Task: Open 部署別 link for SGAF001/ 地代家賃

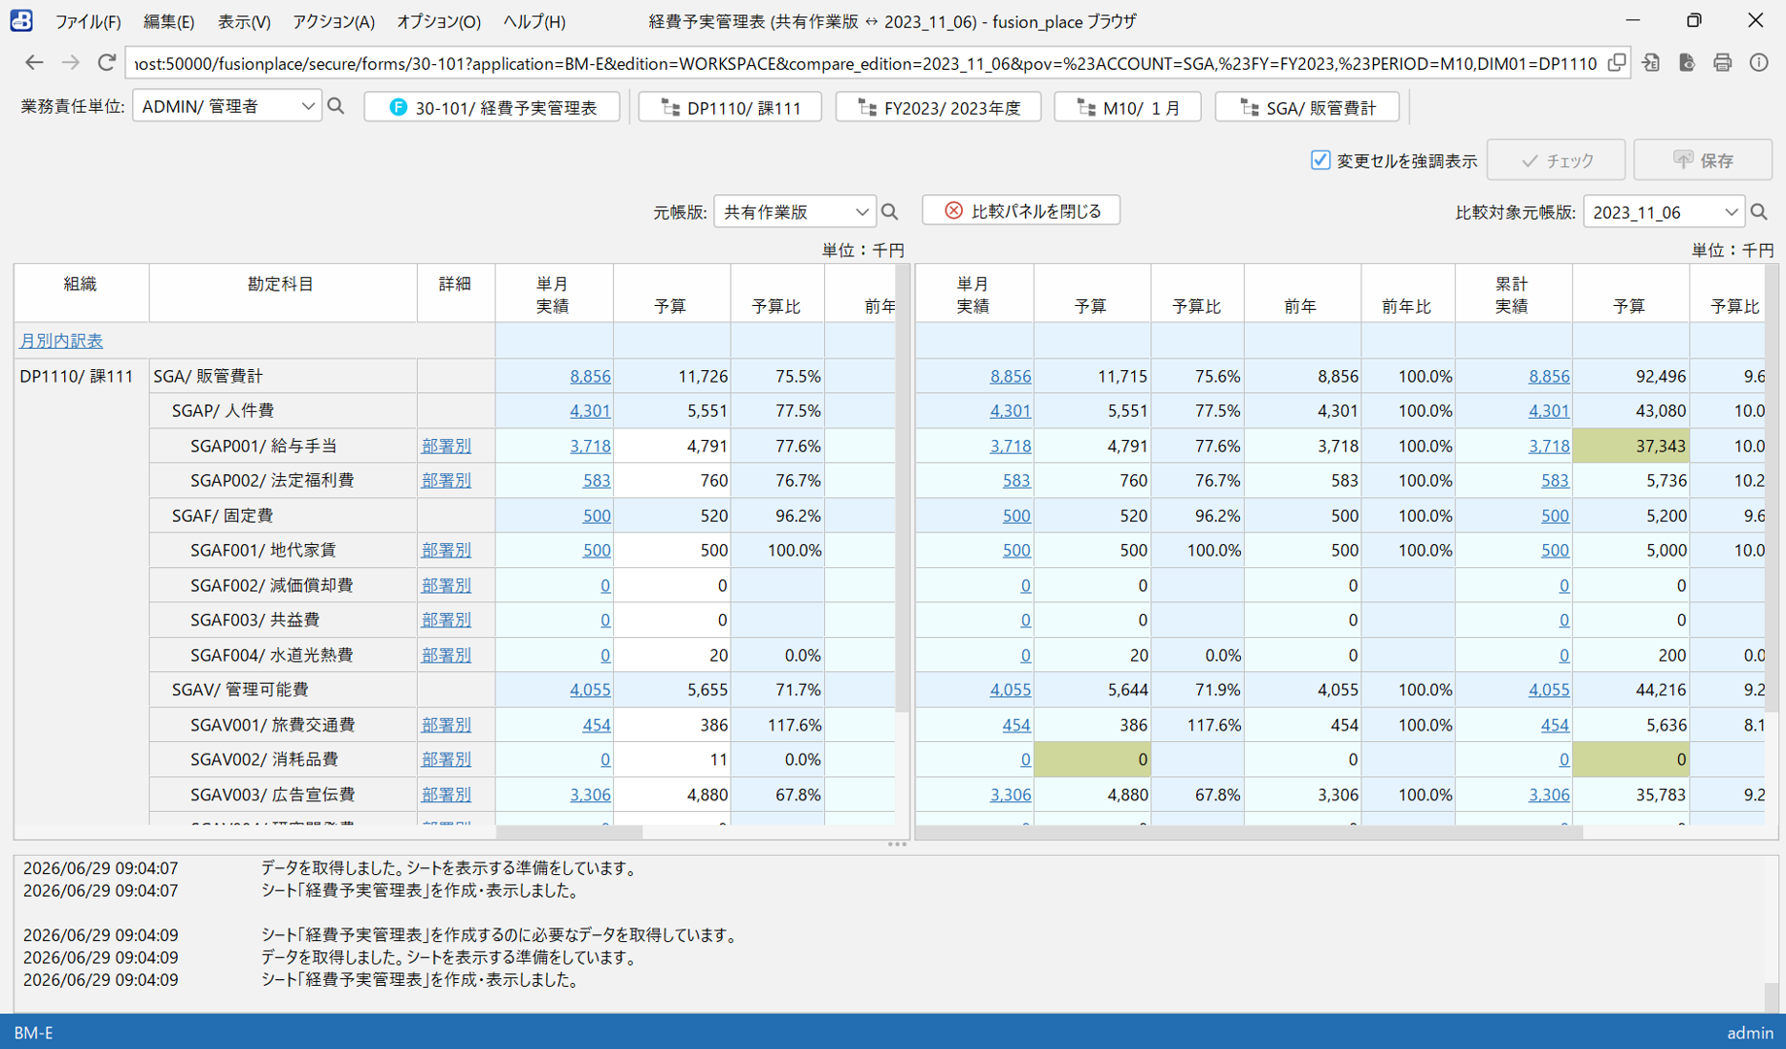Action: point(446,550)
